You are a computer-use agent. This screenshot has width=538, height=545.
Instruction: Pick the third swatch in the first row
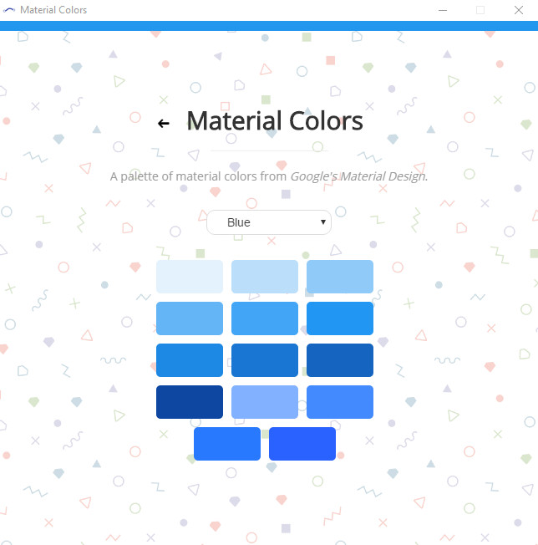pyautogui.click(x=340, y=277)
